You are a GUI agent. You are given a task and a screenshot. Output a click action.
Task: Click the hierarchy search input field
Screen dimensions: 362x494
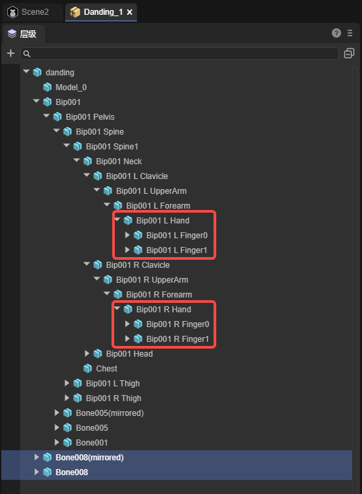[x=179, y=54]
